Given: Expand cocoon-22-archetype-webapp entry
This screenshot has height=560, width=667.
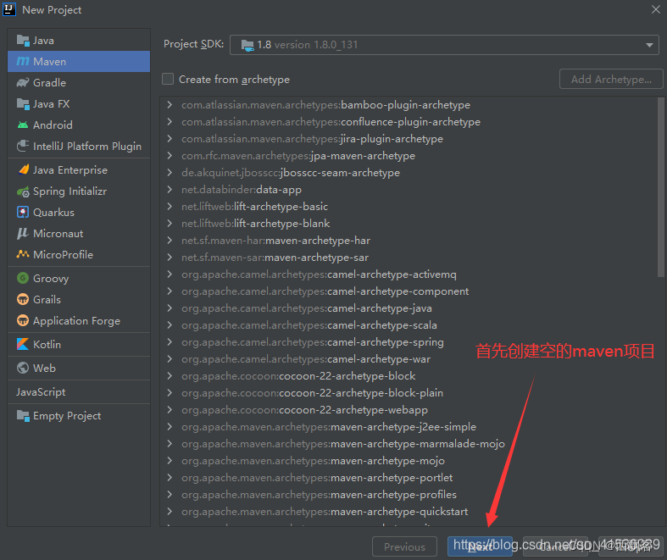Looking at the screenshot, I should [x=170, y=409].
